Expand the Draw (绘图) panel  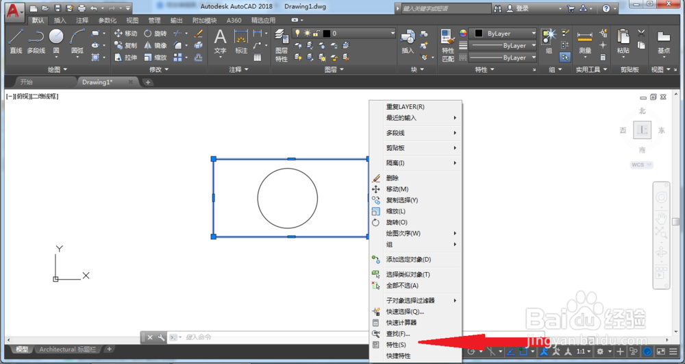[58, 69]
